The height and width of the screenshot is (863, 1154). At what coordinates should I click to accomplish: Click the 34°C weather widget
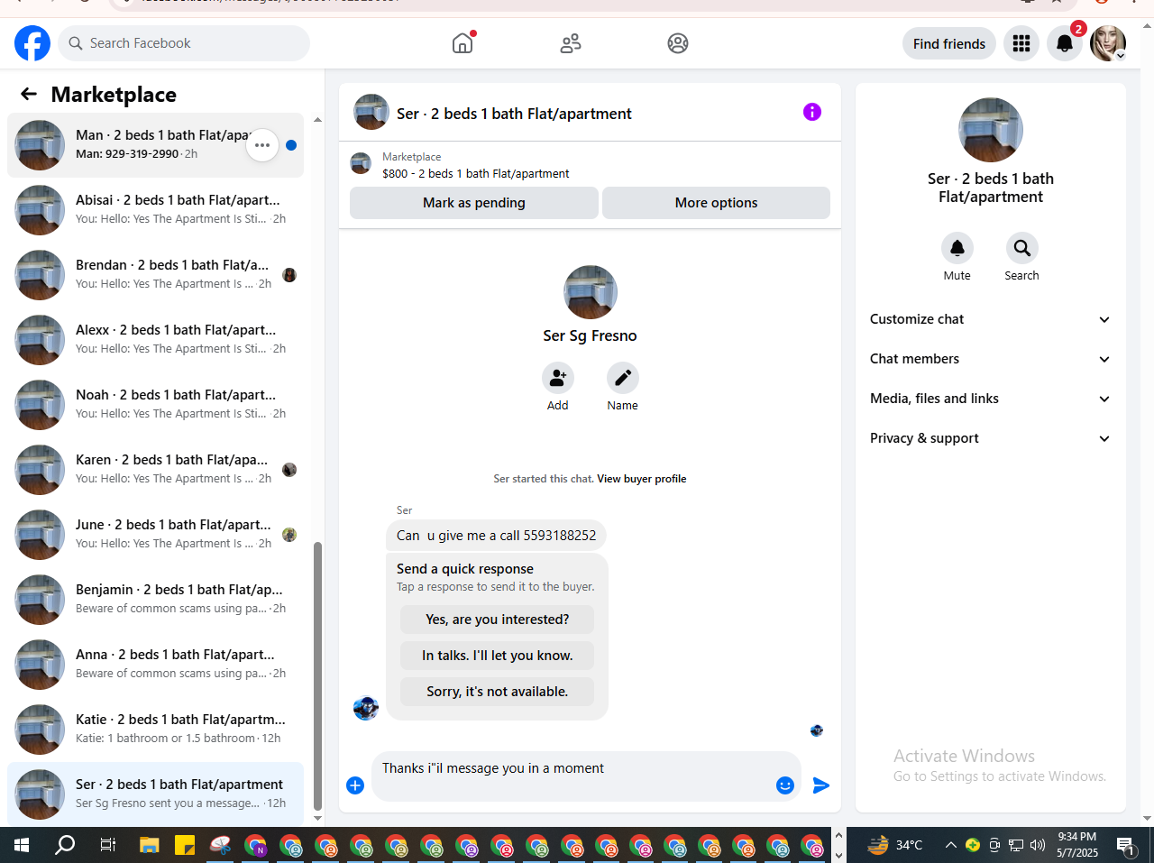[894, 845]
